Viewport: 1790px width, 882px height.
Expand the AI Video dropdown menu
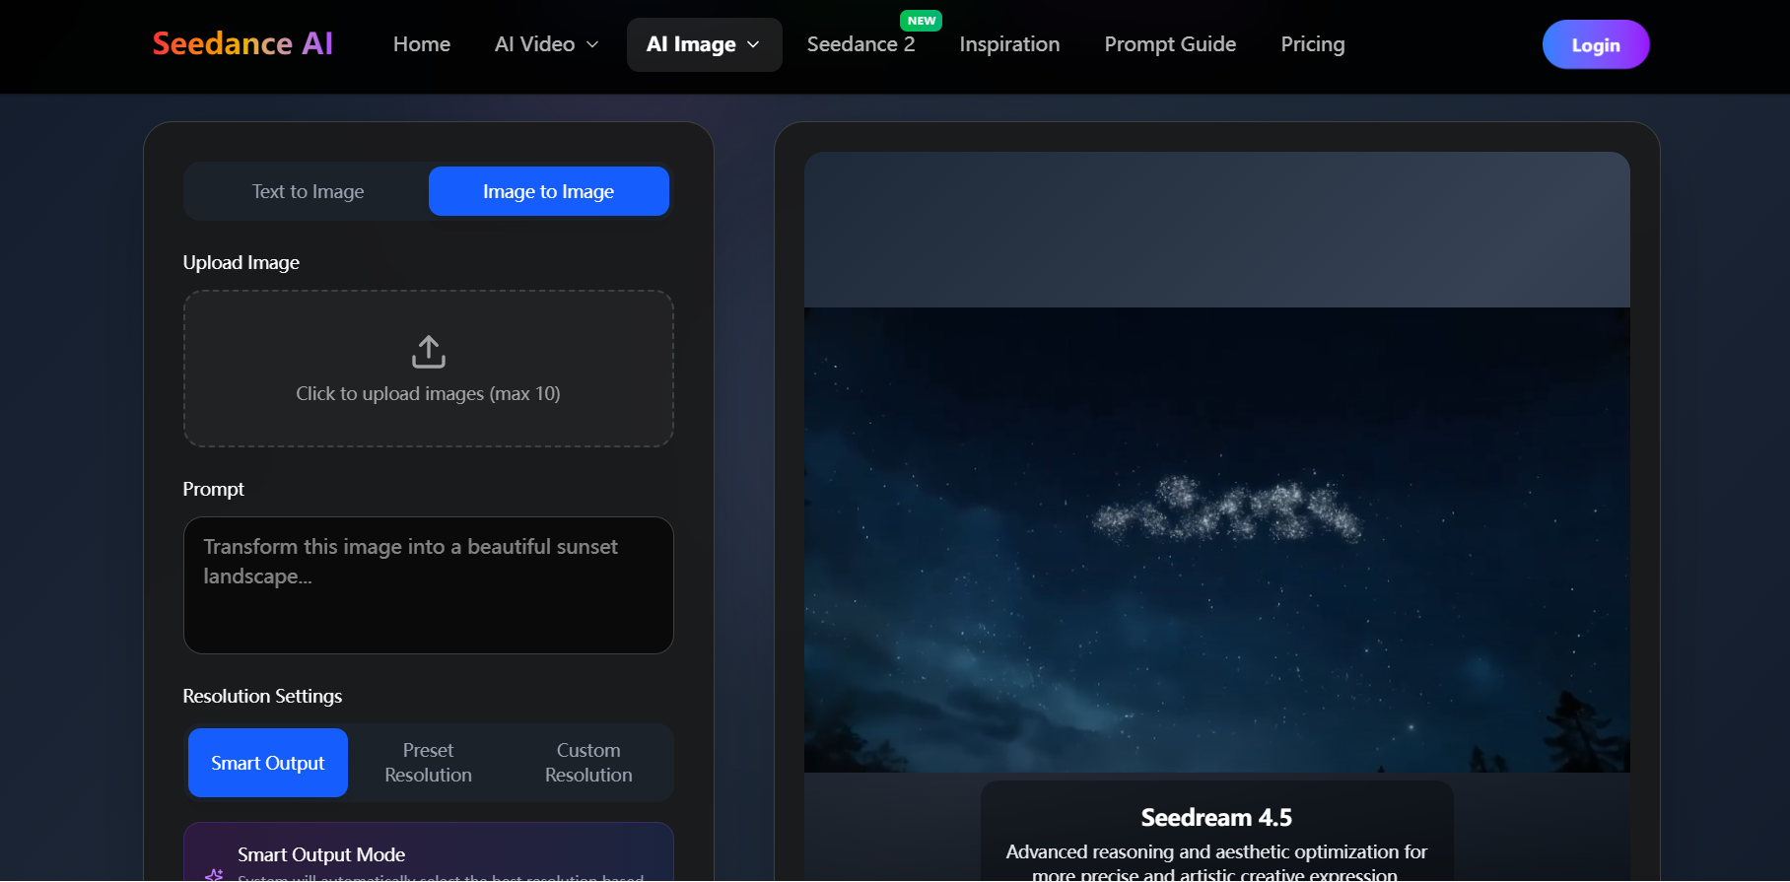546,44
